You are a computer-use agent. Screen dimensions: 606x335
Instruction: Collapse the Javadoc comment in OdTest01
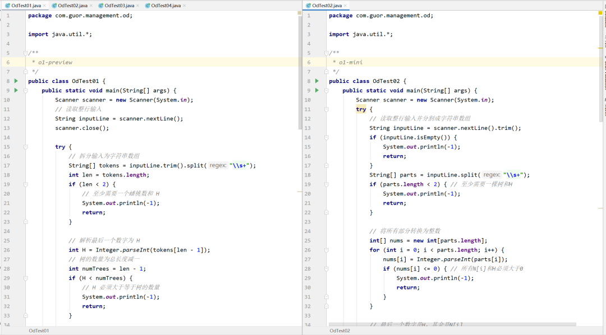pos(26,53)
